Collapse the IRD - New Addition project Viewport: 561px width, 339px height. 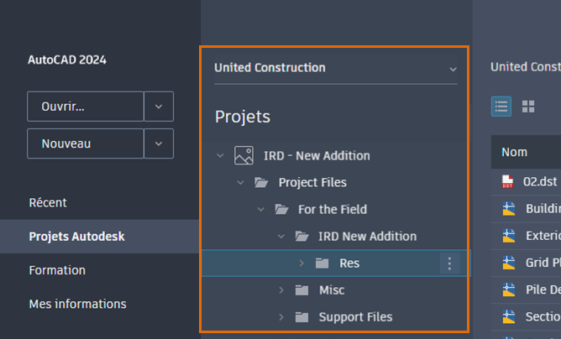click(220, 155)
